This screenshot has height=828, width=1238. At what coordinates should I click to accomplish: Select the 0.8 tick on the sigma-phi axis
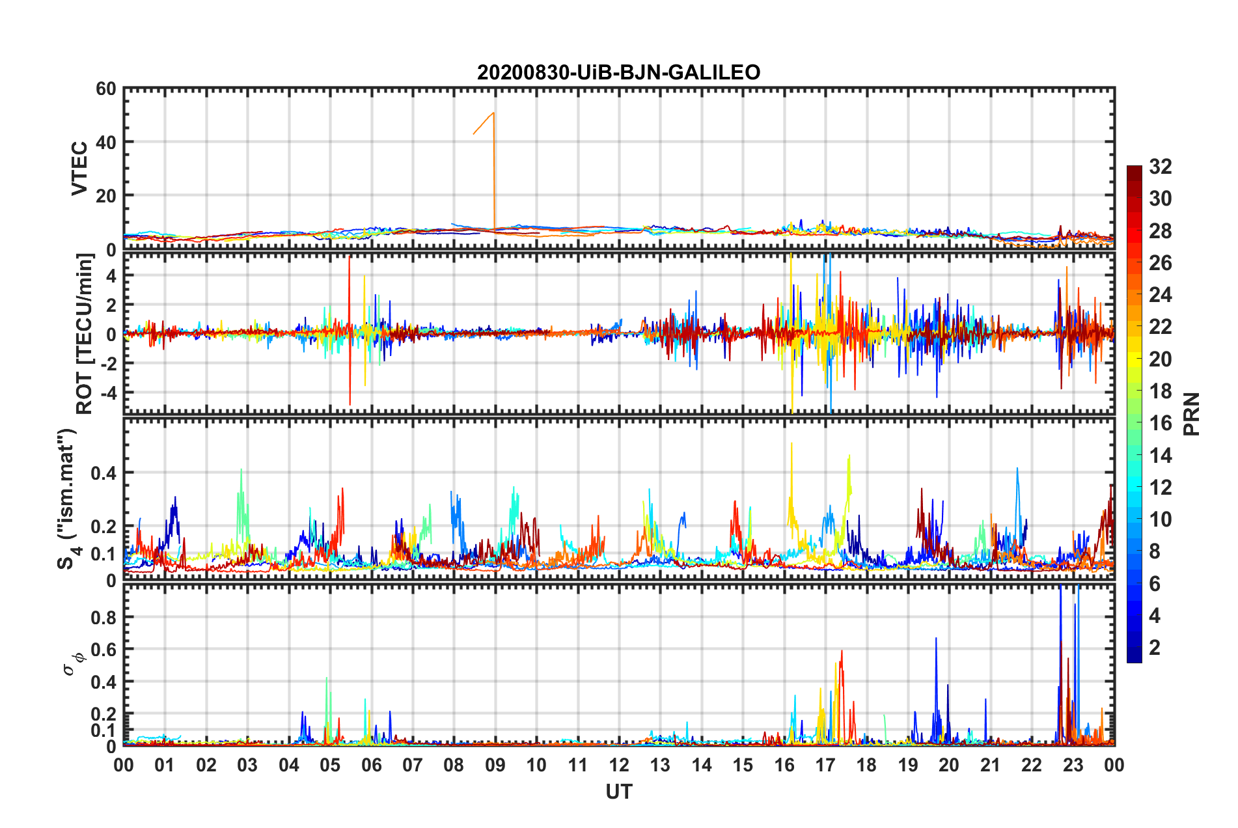point(103,617)
